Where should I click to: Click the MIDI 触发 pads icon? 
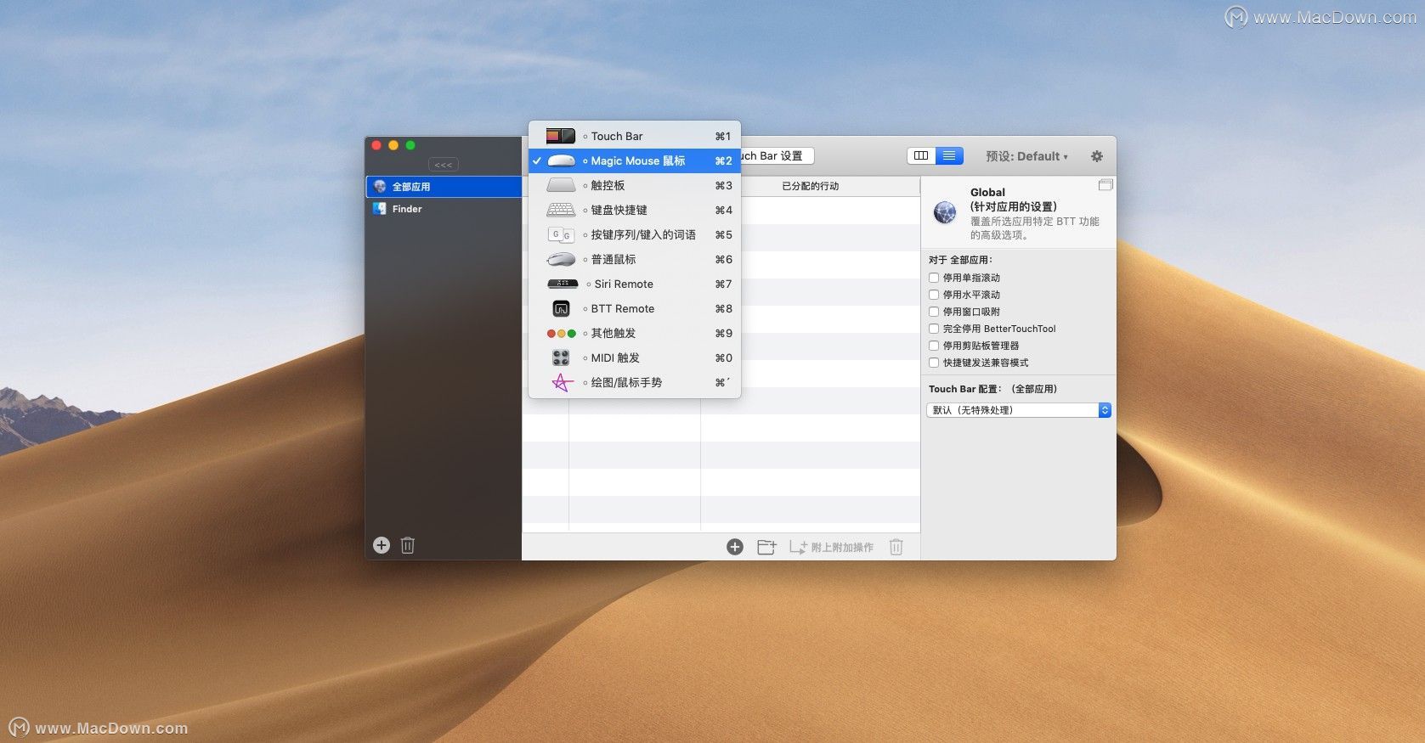pyautogui.click(x=561, y=358)
